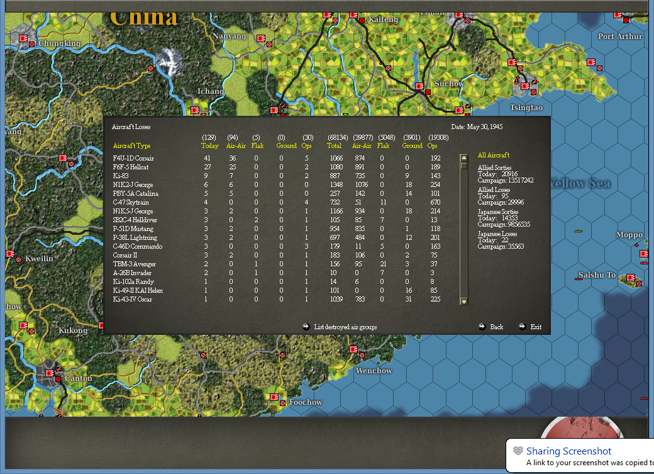Click the aircraft list scrollbar thumb

coord(464,166)
